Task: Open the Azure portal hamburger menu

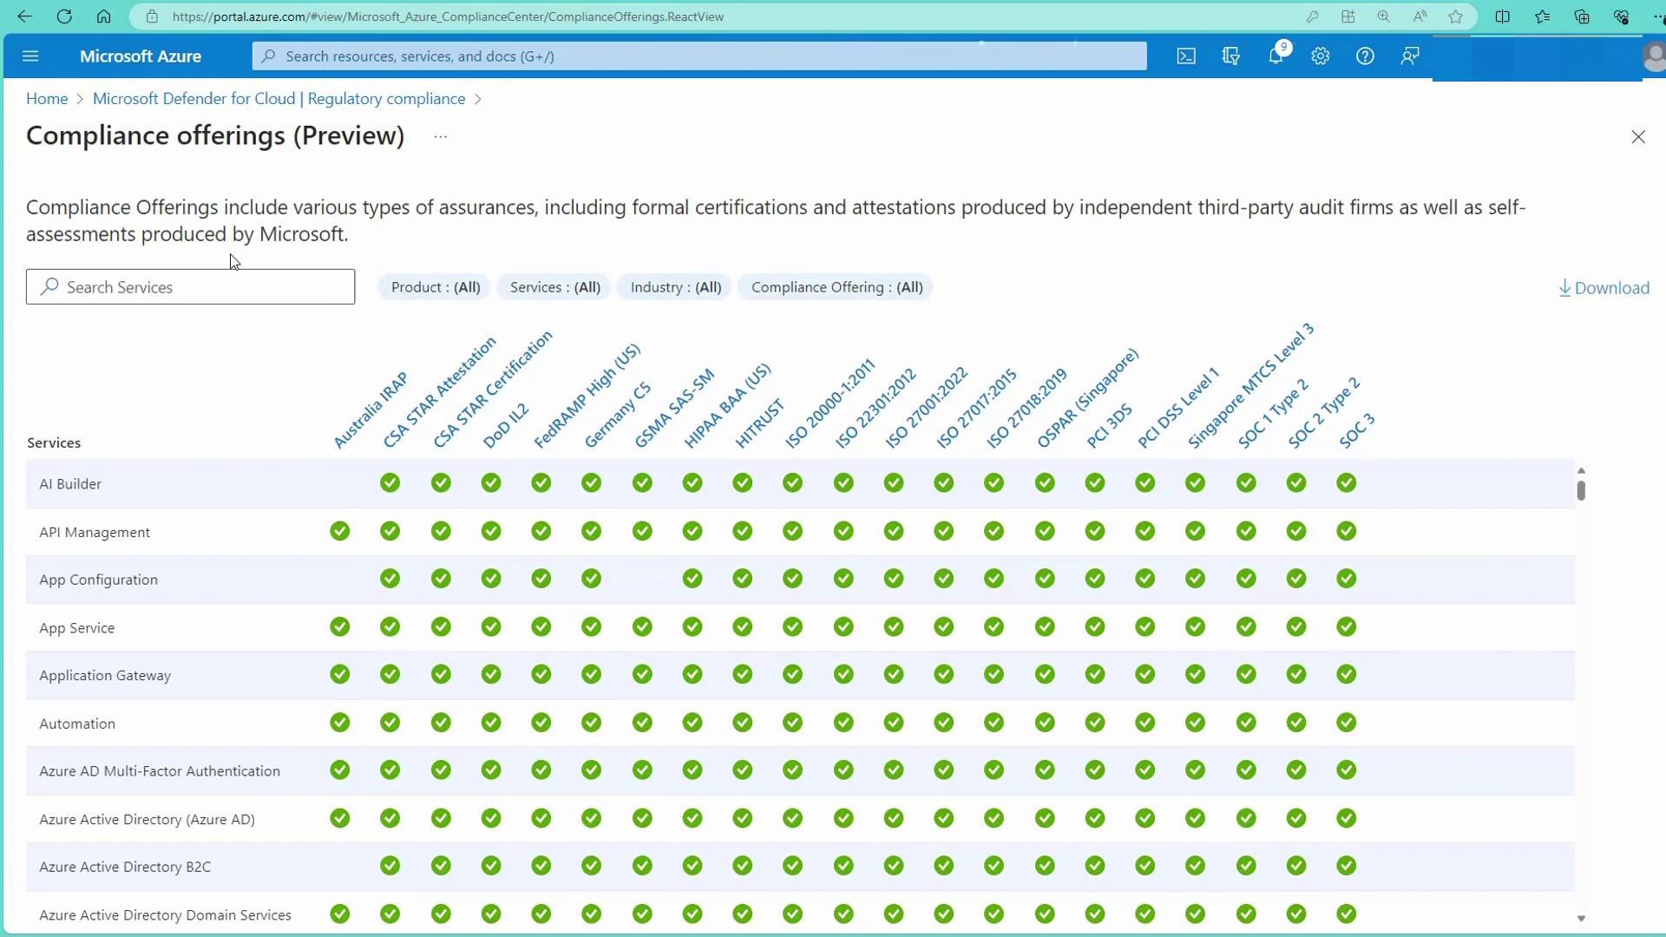Action: (x=30, y=56)
